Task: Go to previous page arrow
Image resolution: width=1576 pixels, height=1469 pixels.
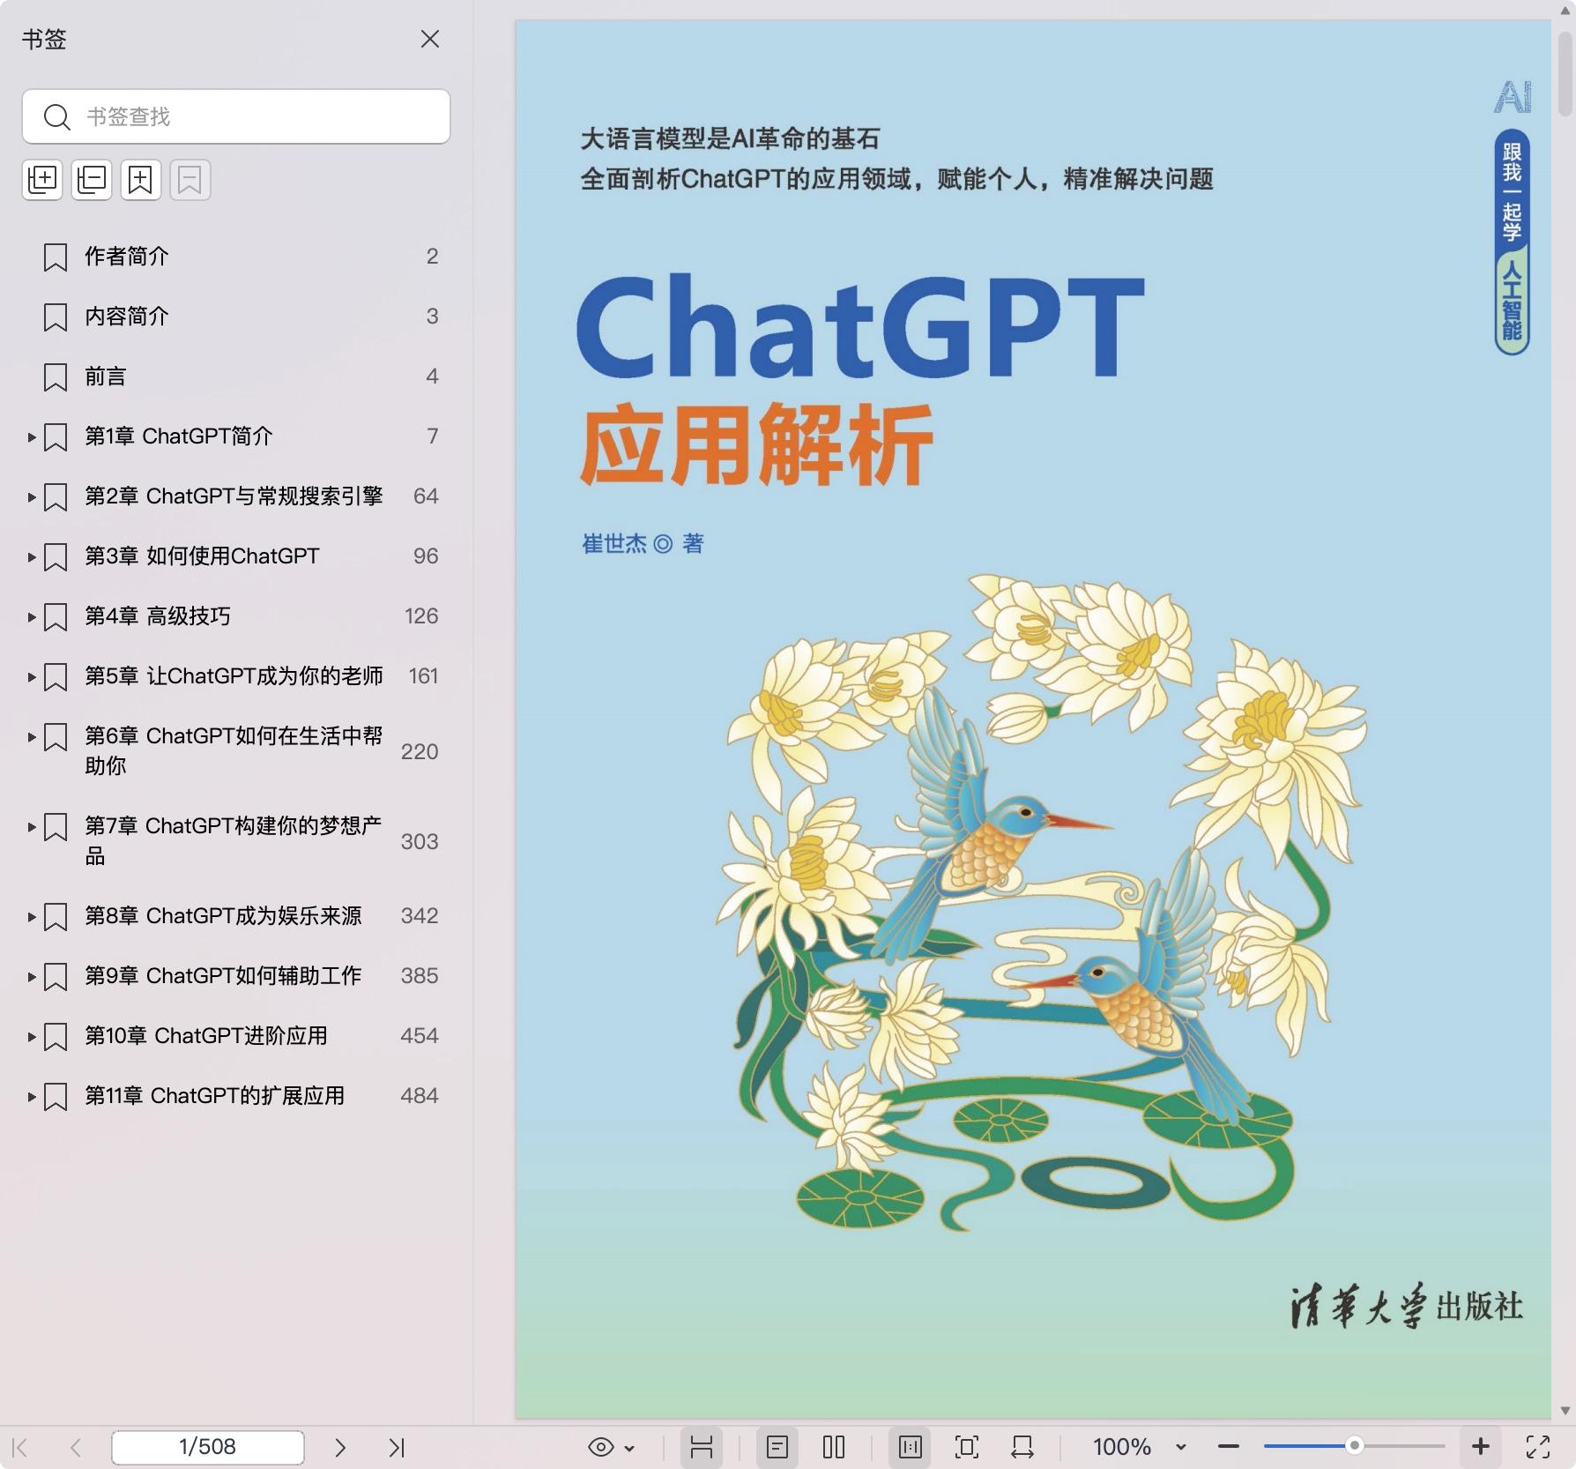Action: [76, 1447]
